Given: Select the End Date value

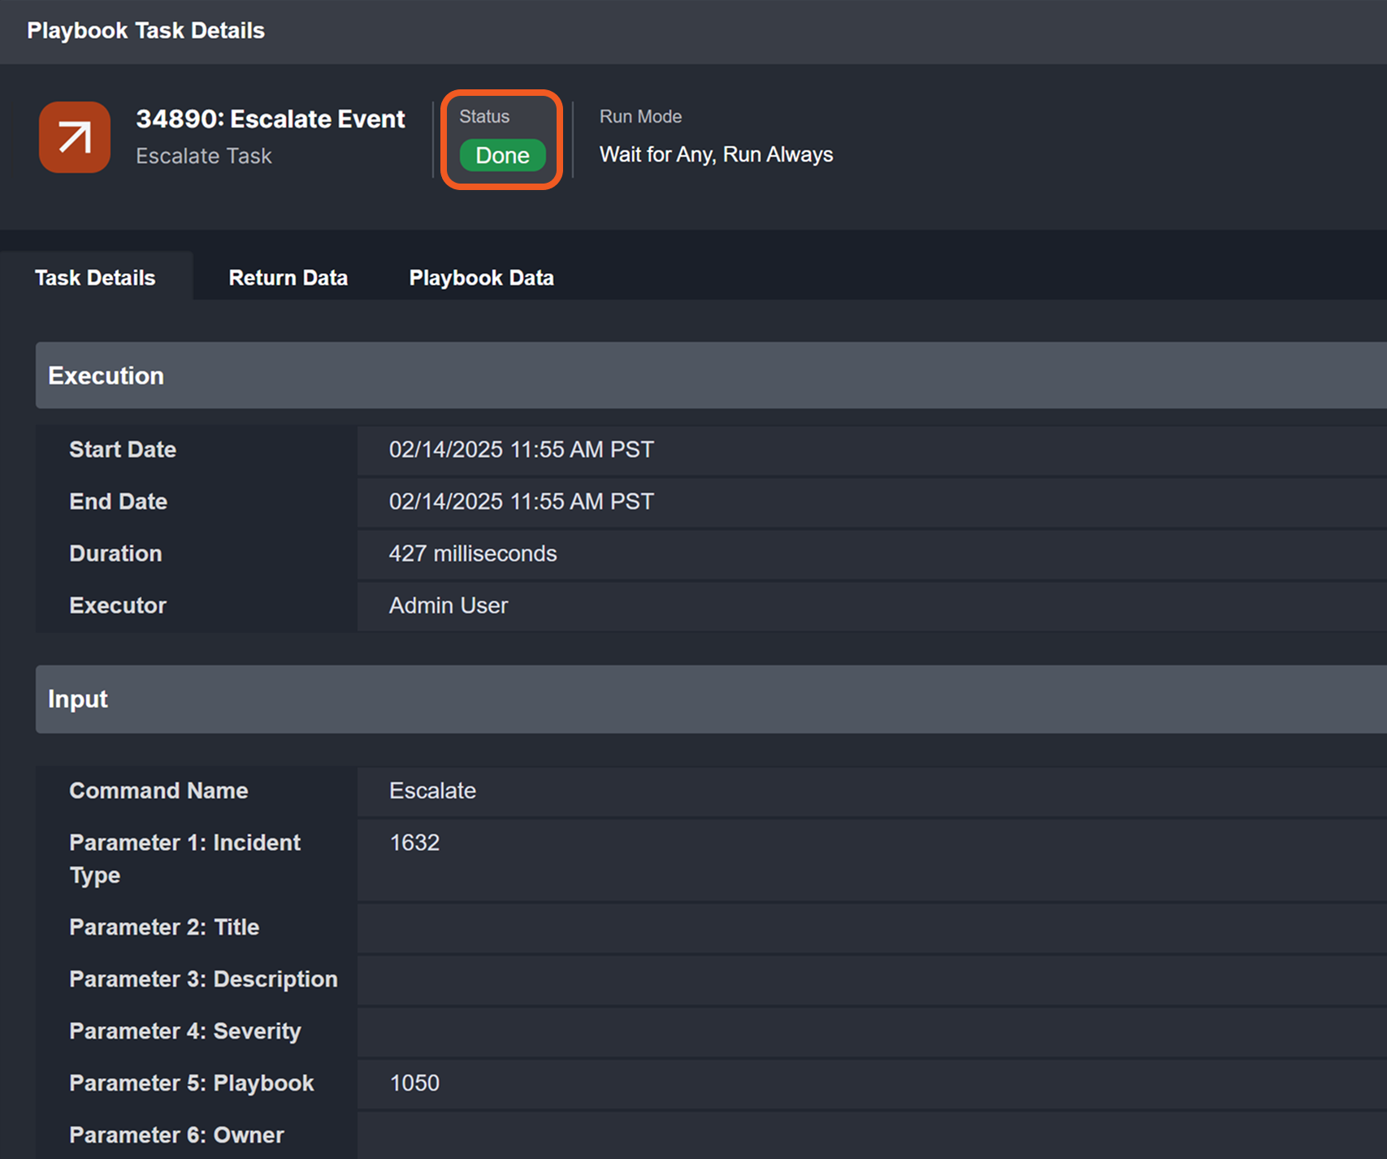Looking at the screenshot, I should 521,502.
